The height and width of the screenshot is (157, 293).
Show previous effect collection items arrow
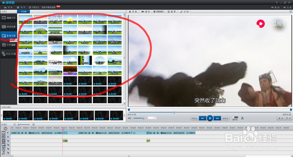click(x=1, y=115)
